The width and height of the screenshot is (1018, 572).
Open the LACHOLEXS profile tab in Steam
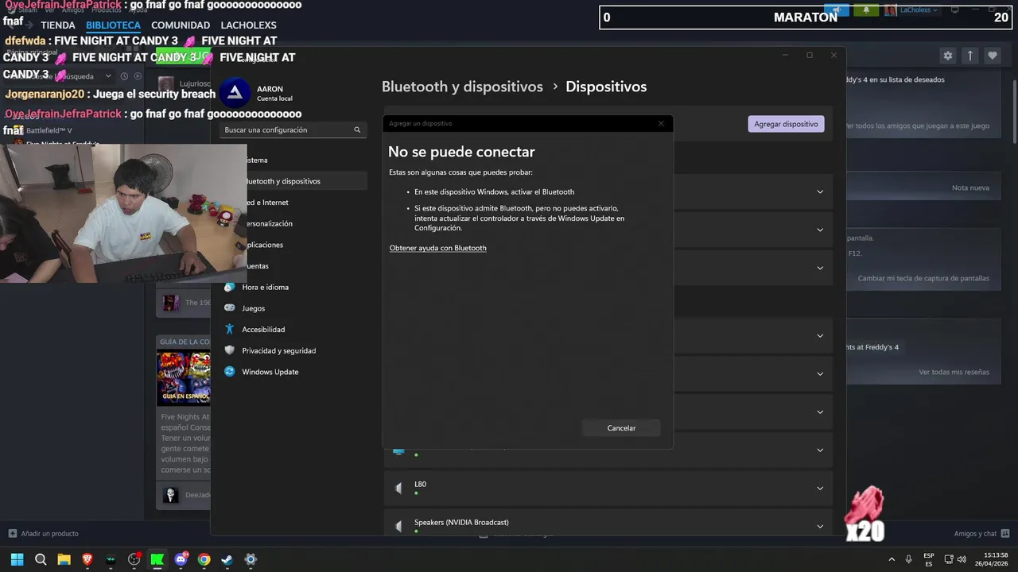tap(248, 25)
